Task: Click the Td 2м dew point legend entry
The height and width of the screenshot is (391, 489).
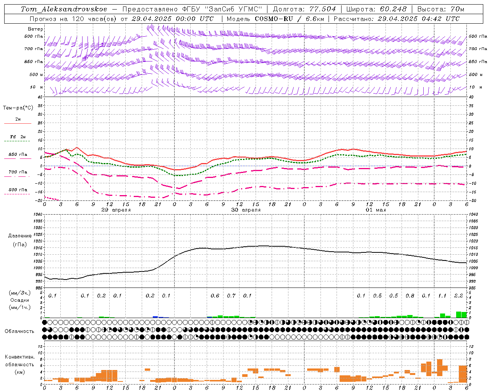Action: (18, 137)
